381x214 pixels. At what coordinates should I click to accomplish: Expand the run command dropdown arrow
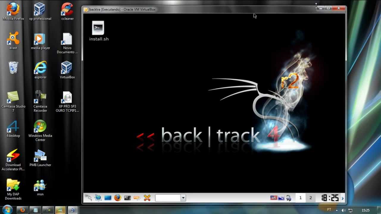coord(183,198)
